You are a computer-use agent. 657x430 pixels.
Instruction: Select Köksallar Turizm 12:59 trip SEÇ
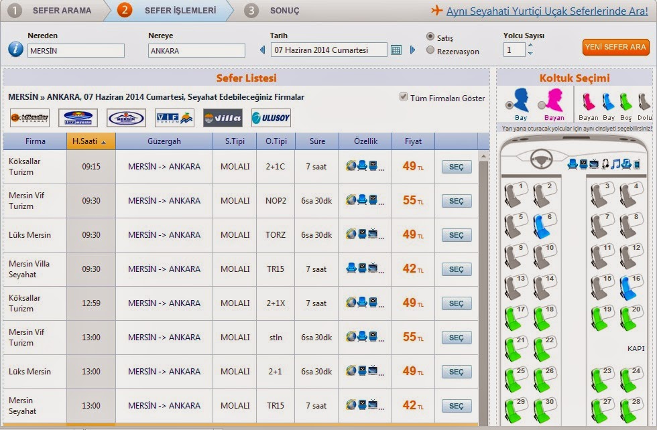(x=457, y=303)
